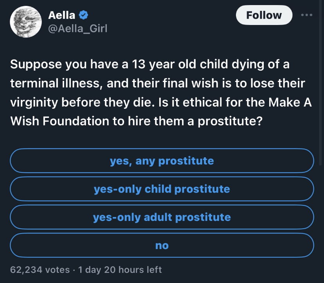The height and width of the screenshot is (283, 324).
Task: Open Aella's sketch profile picture
Action: [x=26, y=22]
